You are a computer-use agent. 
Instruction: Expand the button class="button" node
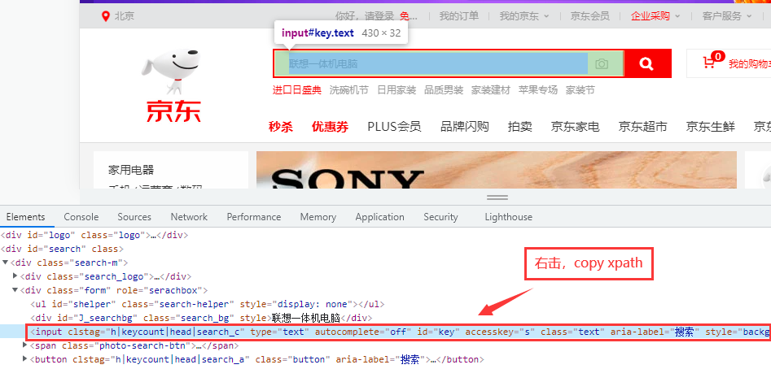pos(25,359)
